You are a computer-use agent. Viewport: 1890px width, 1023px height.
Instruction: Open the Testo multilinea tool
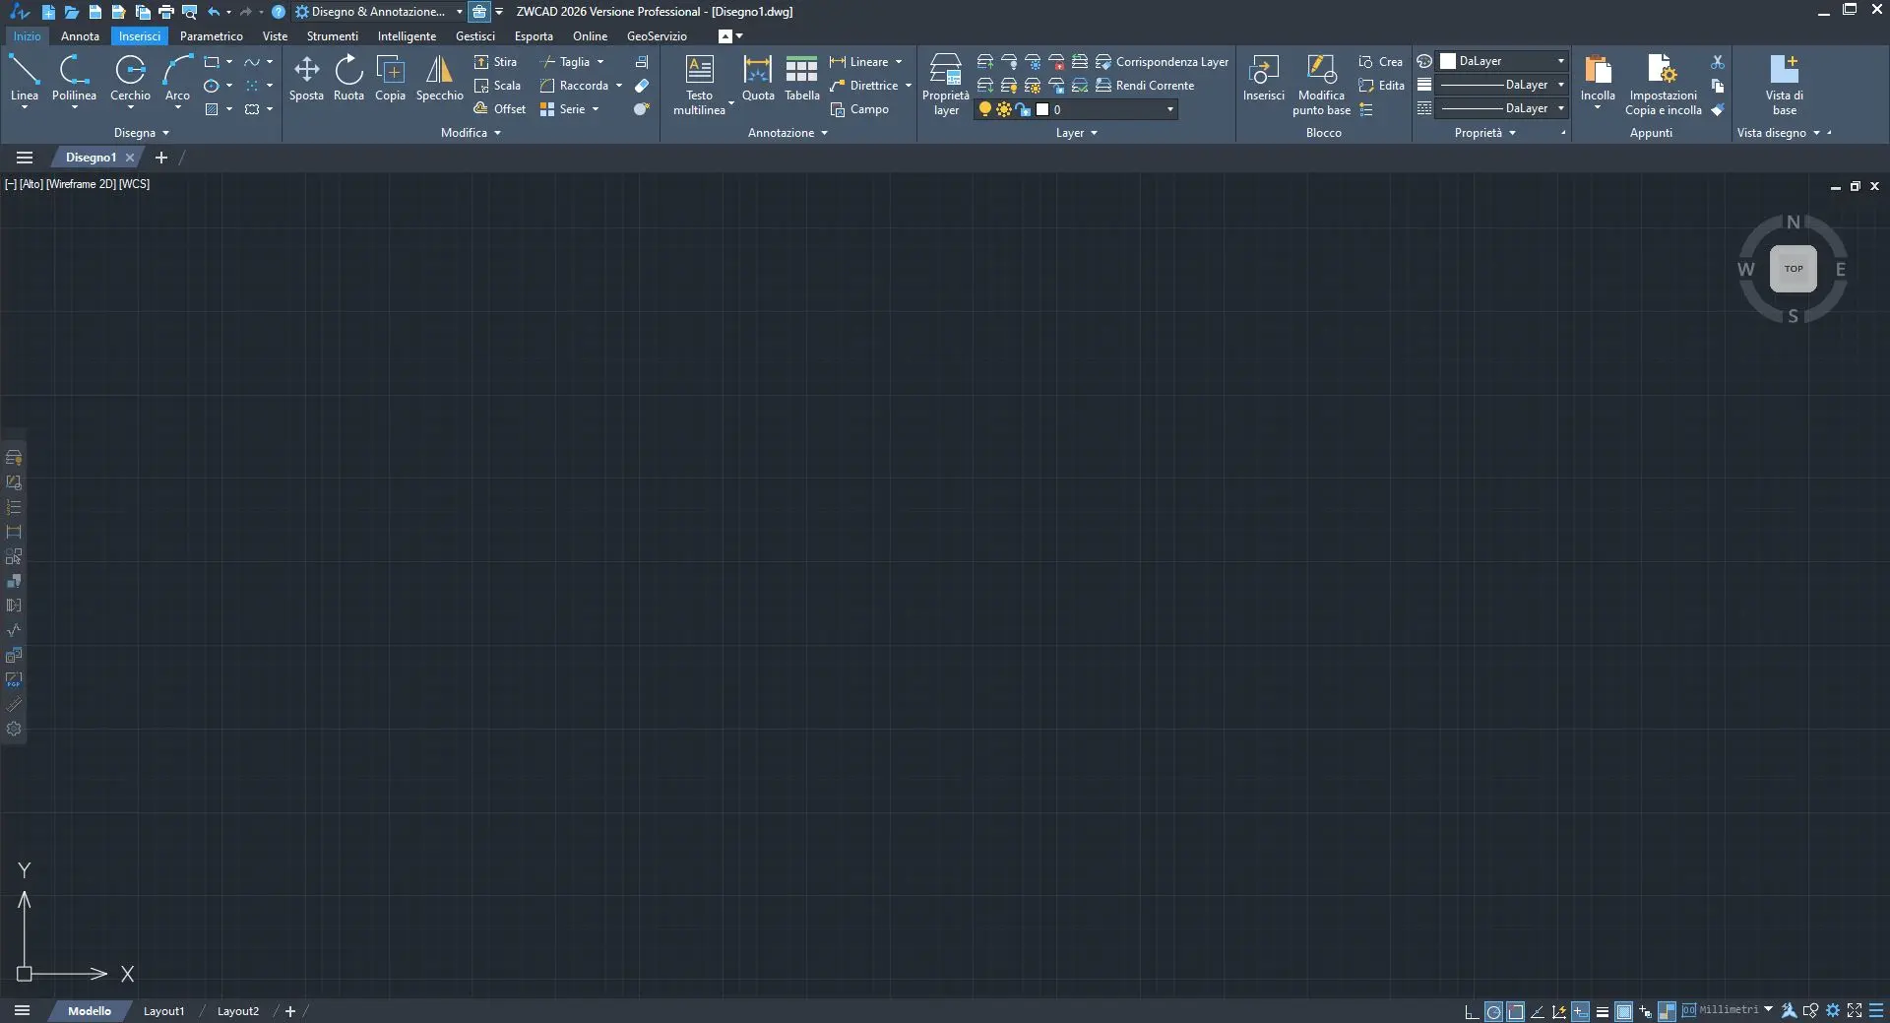699,83
